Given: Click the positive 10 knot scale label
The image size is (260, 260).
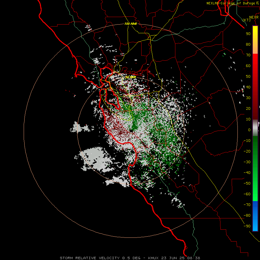Looking at the screenshot, I should click(x=248, y=119).
